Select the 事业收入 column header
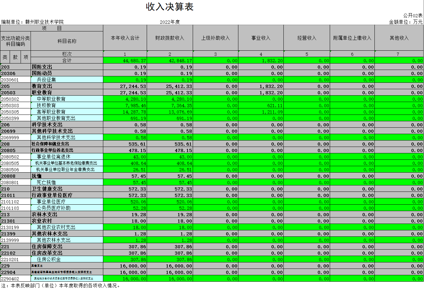The width and height of the screenshot is (424, 290). point(261,38)
